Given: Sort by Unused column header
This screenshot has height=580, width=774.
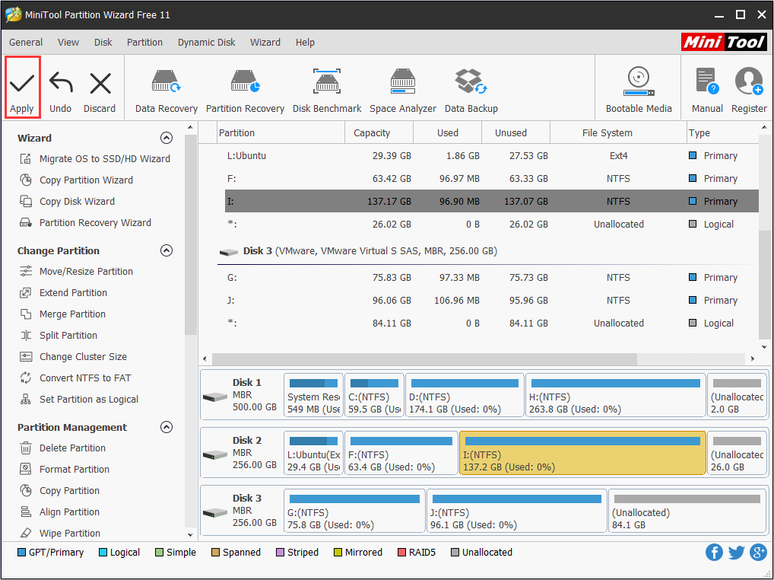Looking at the screenshot, I should (x=515, y=133).
